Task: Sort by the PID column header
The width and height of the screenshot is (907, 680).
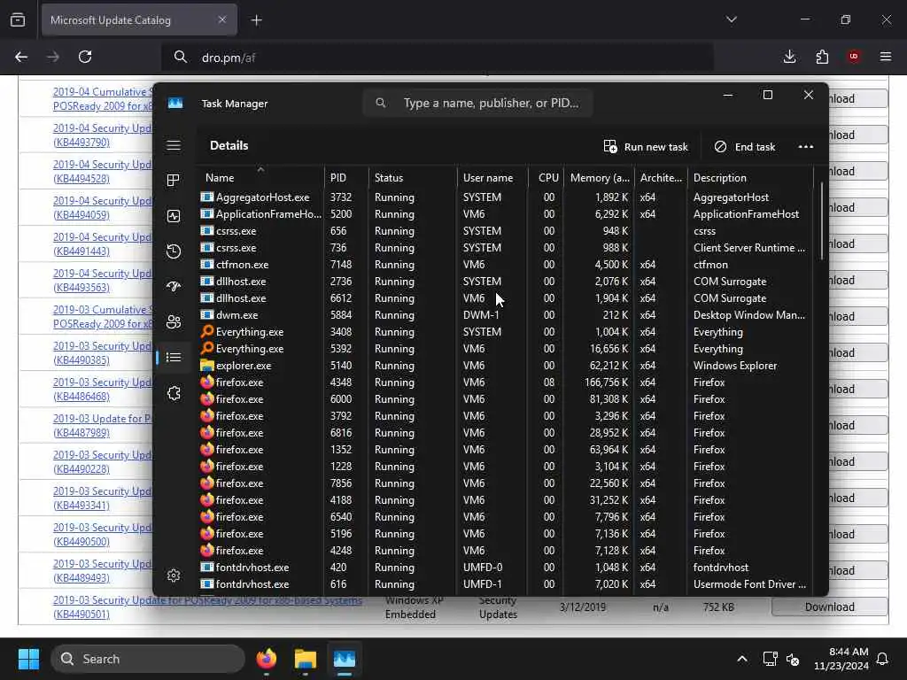Action: click(x=346, y=177)
